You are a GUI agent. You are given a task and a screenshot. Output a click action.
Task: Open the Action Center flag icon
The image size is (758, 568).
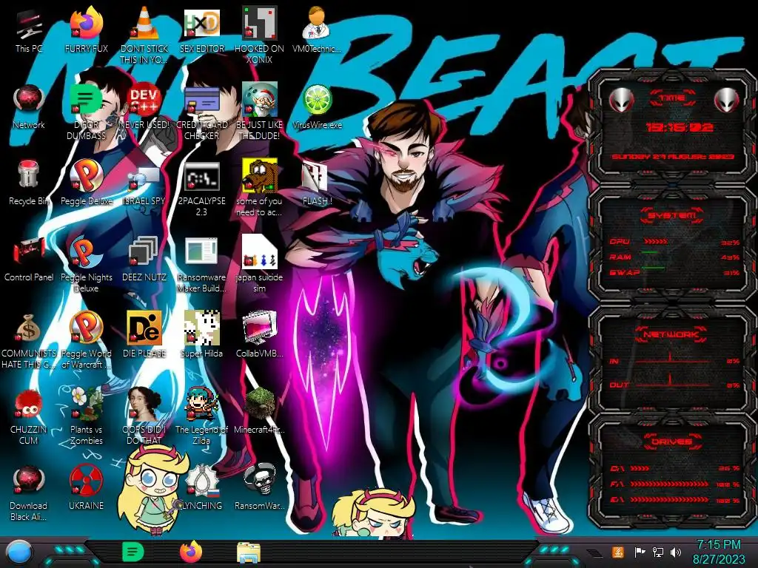point(640,552)
